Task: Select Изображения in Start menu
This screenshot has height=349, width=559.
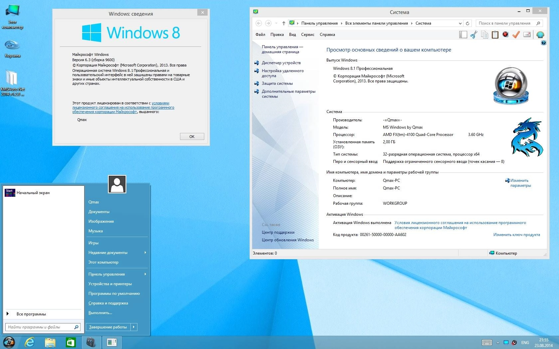Action: [x=101, y=221]
